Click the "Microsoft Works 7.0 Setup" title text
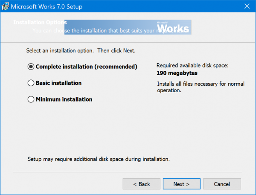 (46, 7)
